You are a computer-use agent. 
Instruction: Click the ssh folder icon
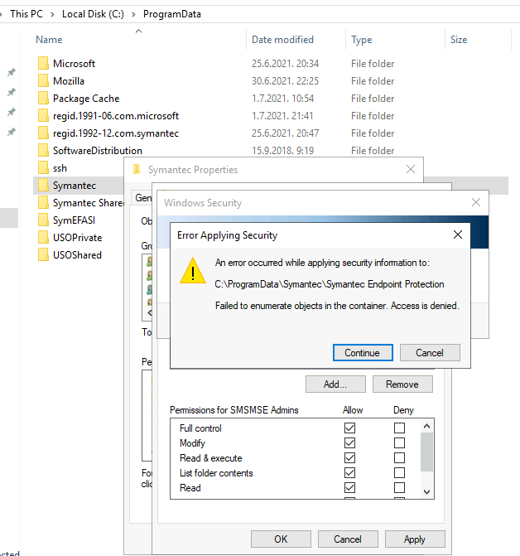43,167
